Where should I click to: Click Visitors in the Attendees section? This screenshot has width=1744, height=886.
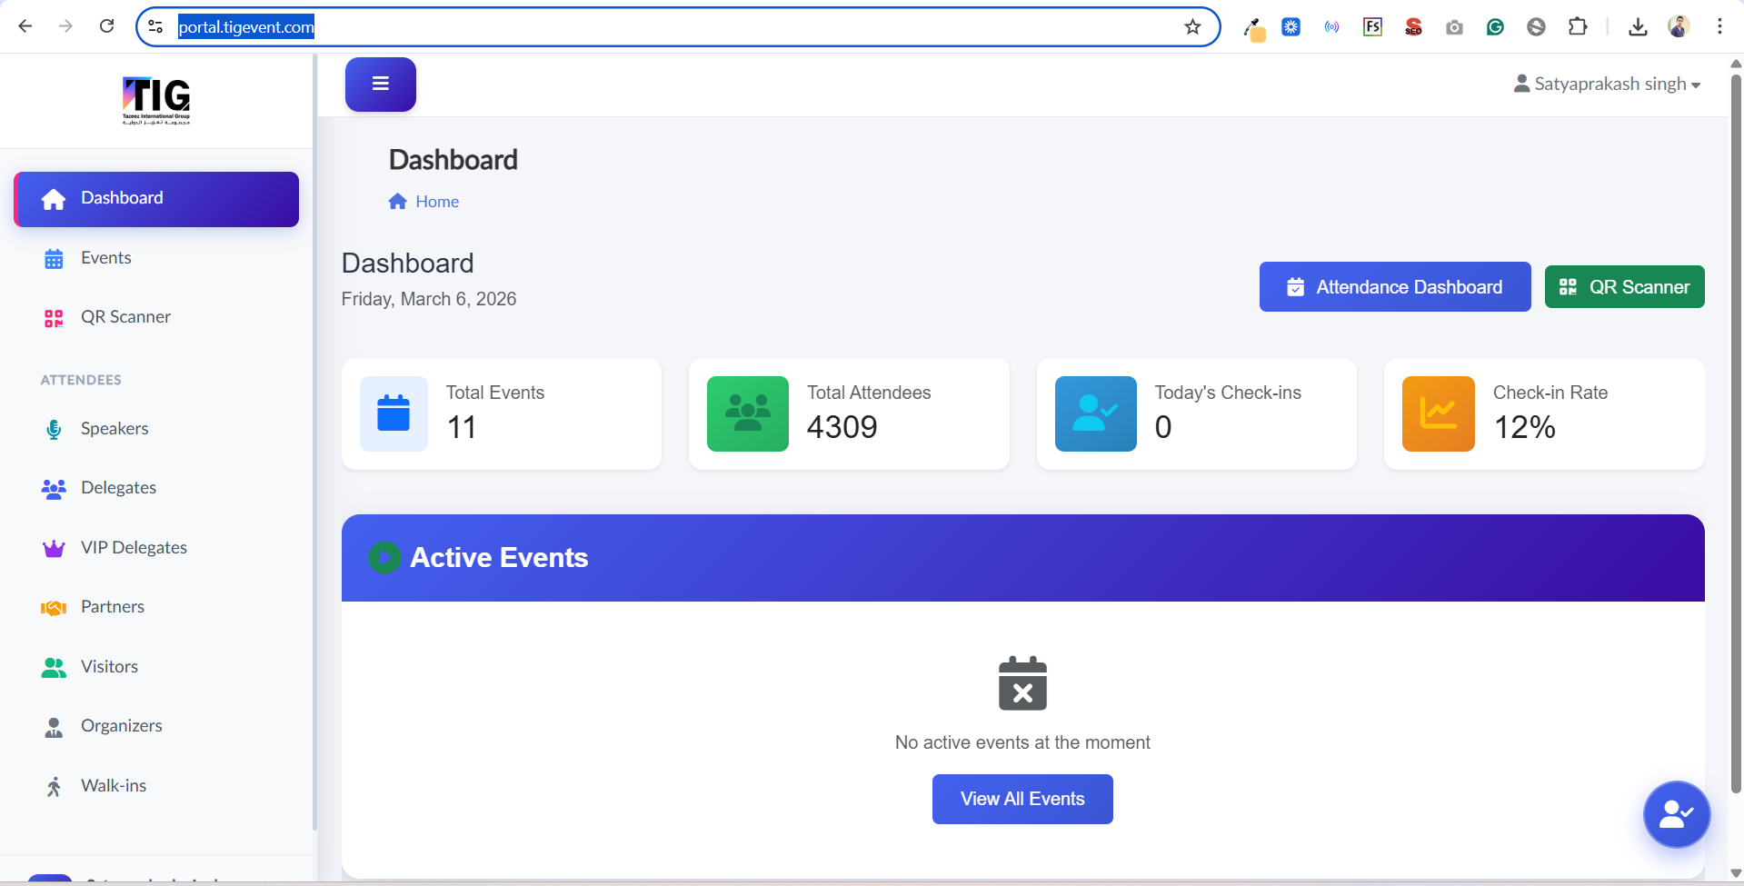[x=109, y=666]
